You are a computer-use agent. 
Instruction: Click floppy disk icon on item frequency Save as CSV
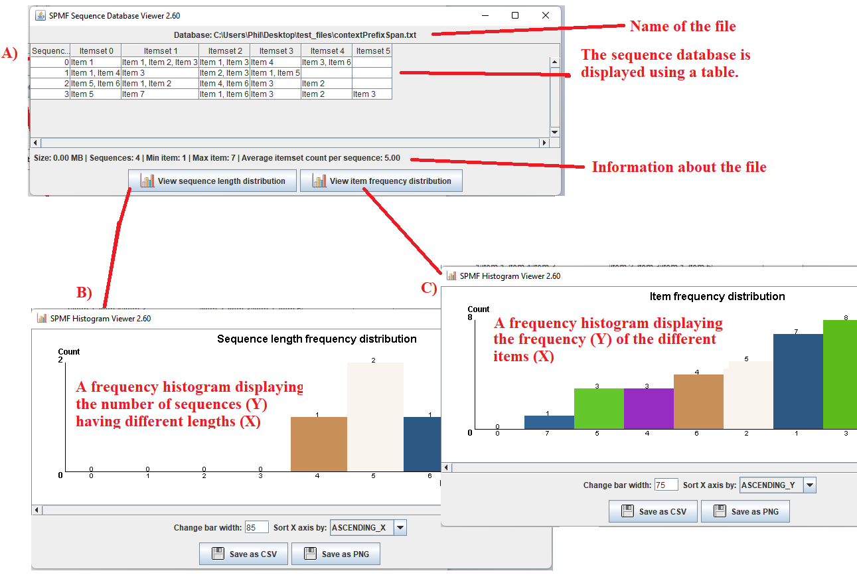click(627, 511)
